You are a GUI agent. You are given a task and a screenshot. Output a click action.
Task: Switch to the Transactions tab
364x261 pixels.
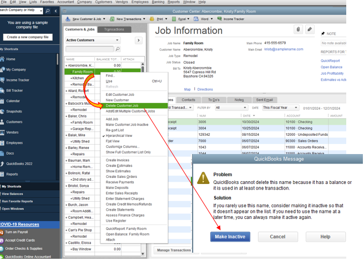(x=114, y=29)
